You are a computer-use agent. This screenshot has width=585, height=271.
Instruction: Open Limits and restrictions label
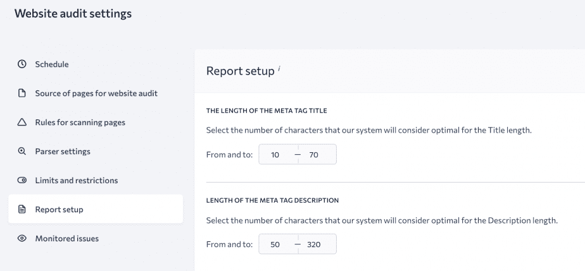pos(77,181)
